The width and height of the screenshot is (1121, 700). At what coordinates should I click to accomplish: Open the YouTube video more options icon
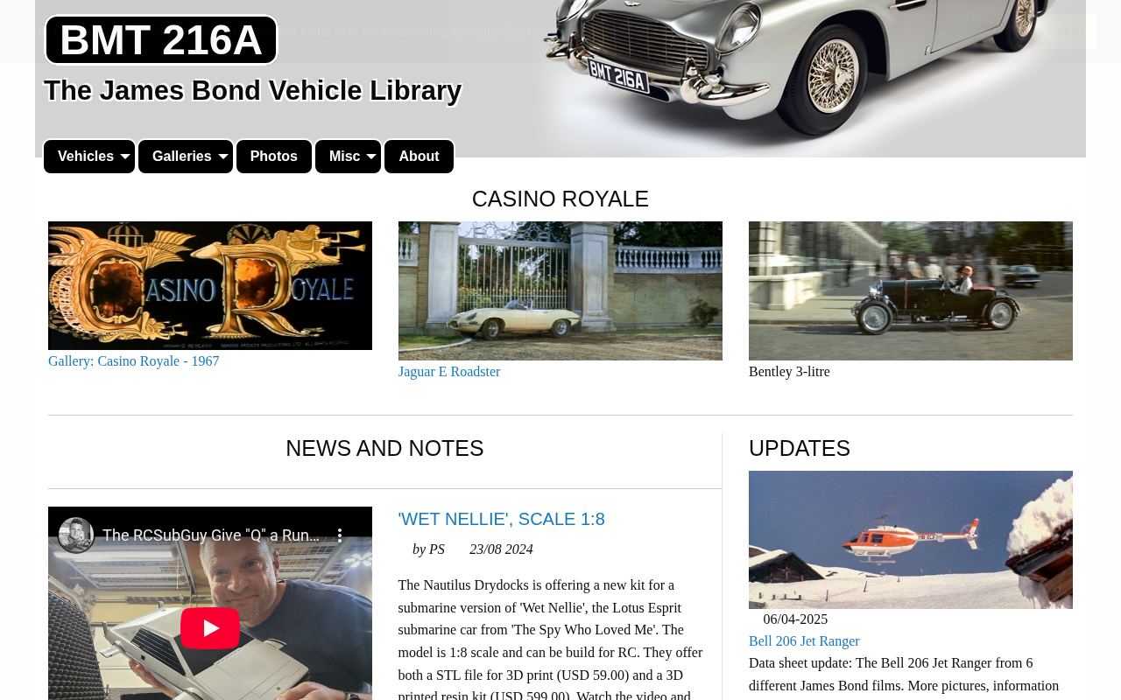pos(340,535)
